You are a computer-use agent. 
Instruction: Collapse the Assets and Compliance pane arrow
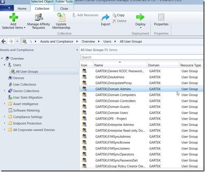pyautogui.click(x=77, y=50)
